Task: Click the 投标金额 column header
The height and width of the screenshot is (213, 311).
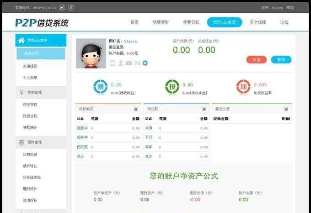Action: [x=221, y=119]
